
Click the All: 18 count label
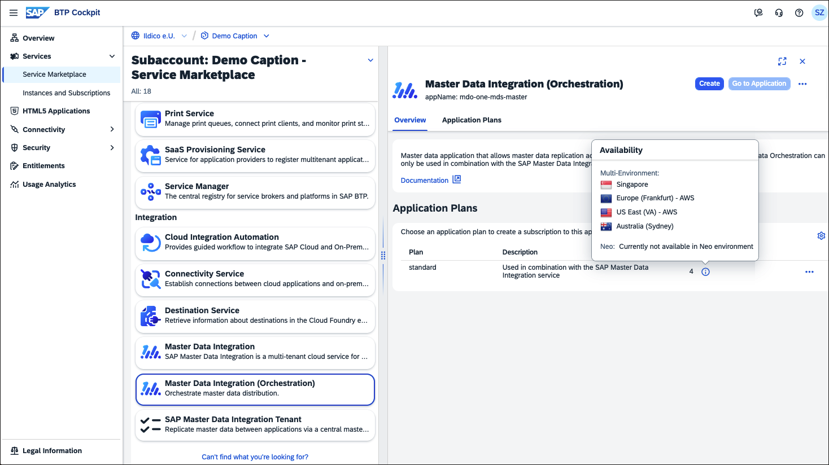point(141,91)
